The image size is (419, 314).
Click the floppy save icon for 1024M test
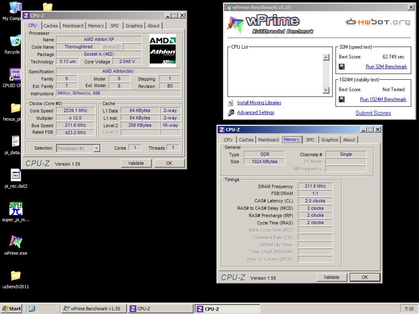point(342,99)
